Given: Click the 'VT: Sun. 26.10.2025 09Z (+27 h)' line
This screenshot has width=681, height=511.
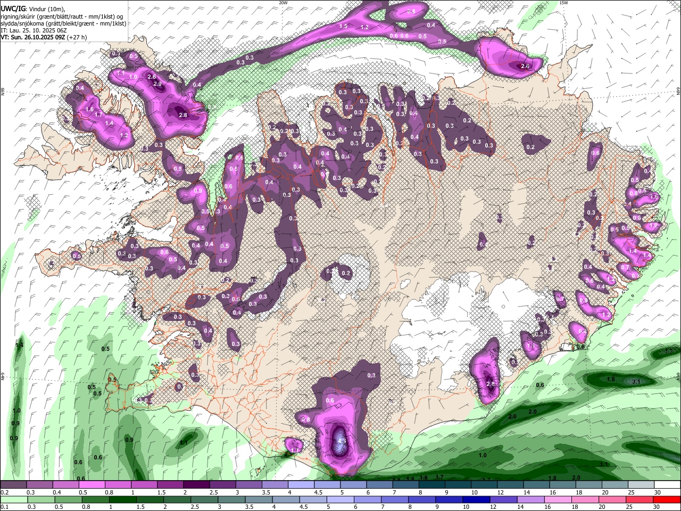Looking at the screenshot, I should (44, 37).
